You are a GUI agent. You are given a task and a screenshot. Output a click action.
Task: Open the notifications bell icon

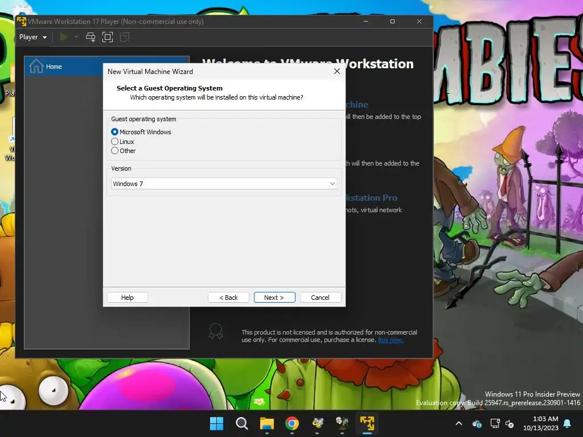pyautogui.click(x=568, y=423)
